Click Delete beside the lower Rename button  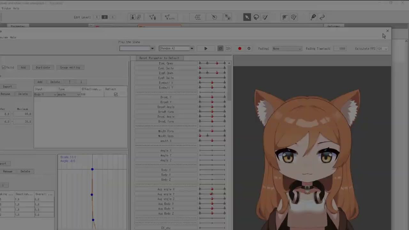tap(25, 172)
